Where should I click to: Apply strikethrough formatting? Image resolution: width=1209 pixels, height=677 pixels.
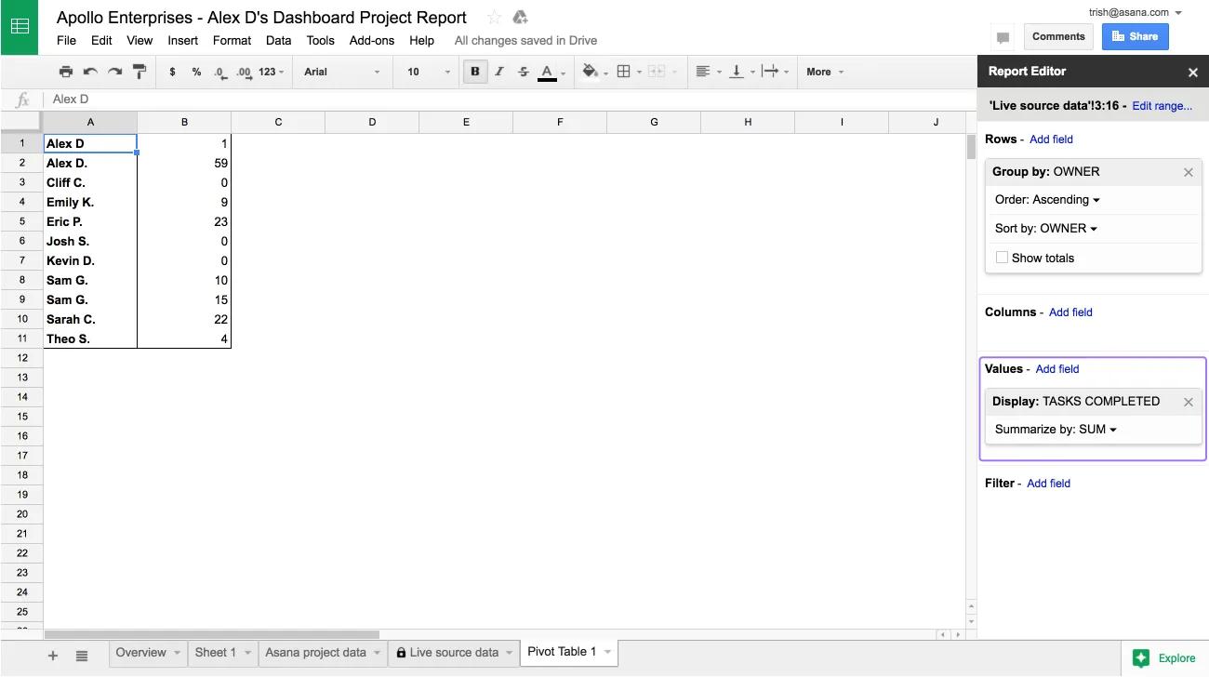coord(523,72)
